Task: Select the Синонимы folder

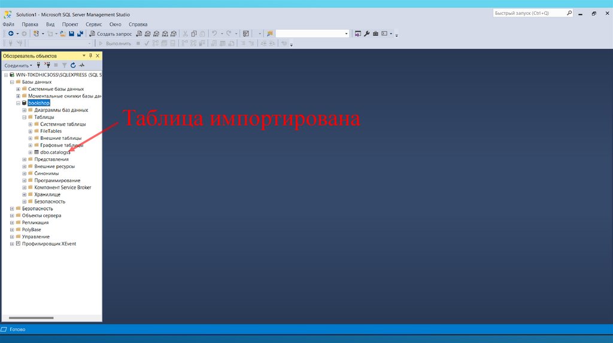Action: pyautogui.click(x=46, y=173)
